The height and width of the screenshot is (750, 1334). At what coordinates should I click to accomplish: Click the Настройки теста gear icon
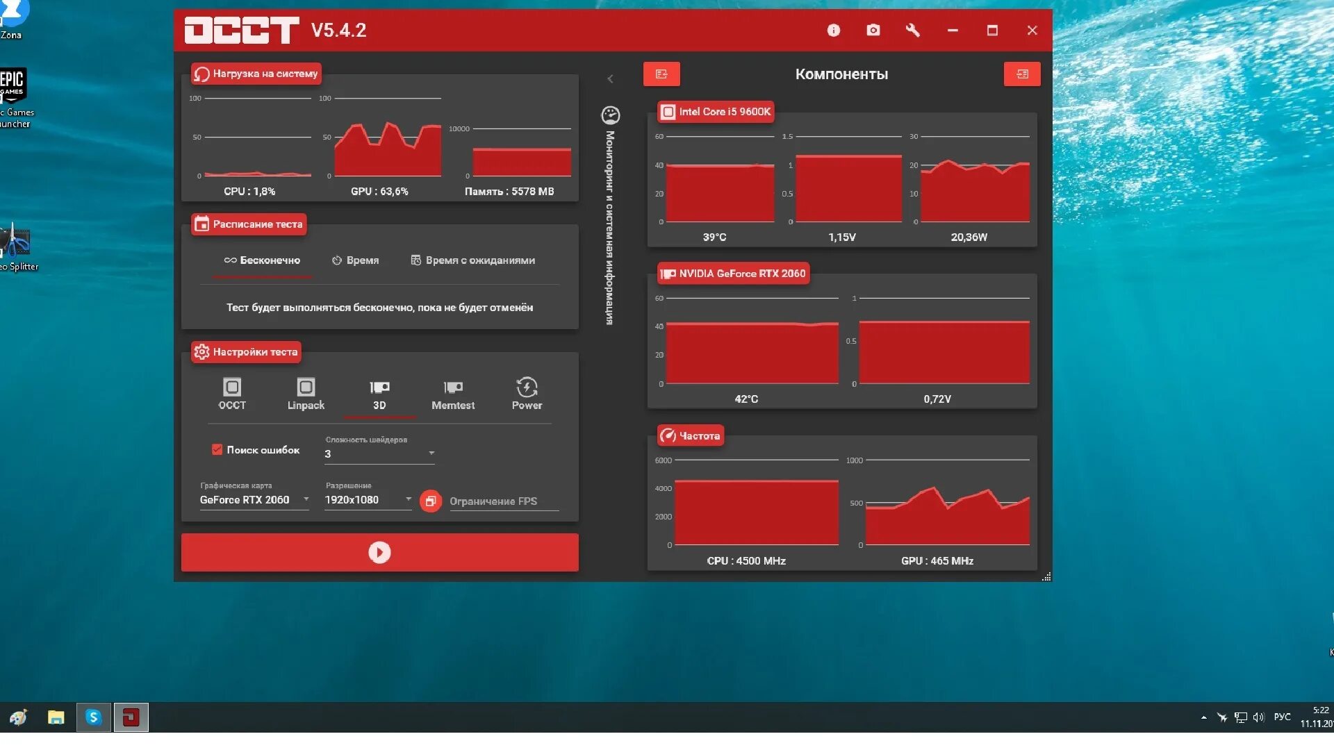[x=201, y=352]
